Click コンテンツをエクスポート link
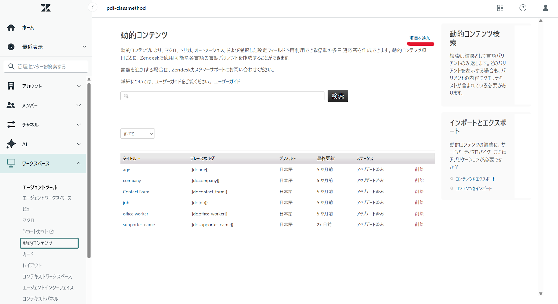The image size is (558, 304). 475,179
